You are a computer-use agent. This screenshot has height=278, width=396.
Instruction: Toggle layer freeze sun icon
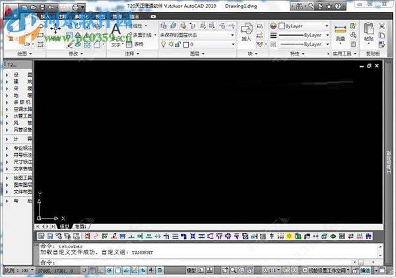(x=171, y=44)
